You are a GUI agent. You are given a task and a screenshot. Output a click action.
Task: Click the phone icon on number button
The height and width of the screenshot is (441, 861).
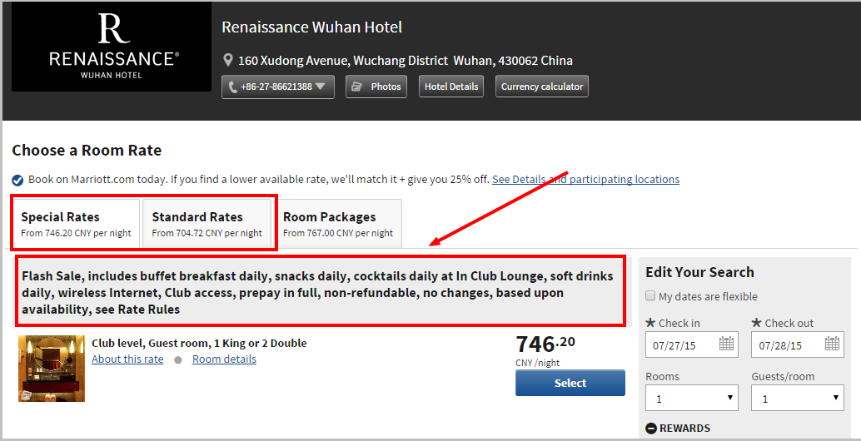coord(233,87)
